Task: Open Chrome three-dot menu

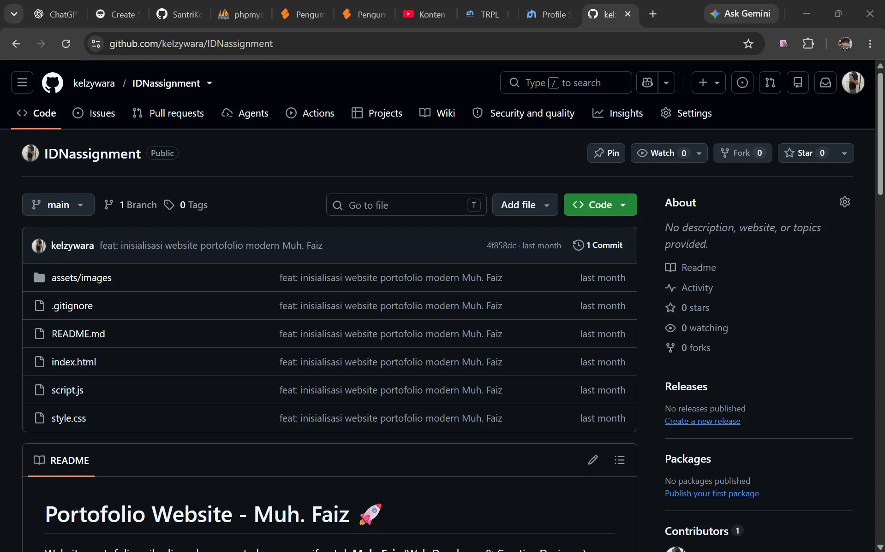Action: [870, 44]
